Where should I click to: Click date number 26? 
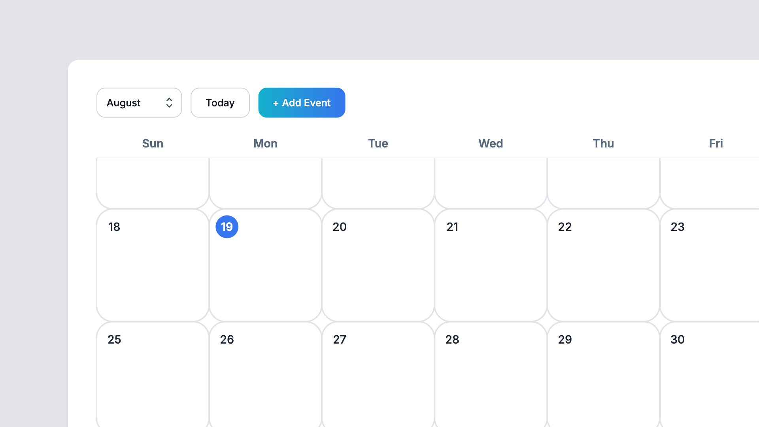pyautogui.click(x=227, y=340)
